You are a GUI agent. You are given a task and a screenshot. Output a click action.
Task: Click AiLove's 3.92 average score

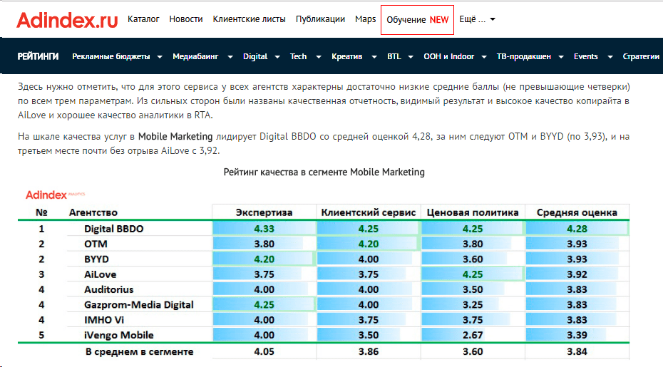click(577, 274)
